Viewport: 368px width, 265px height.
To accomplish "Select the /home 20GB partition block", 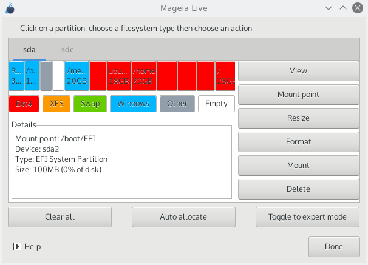I will 144,76.
